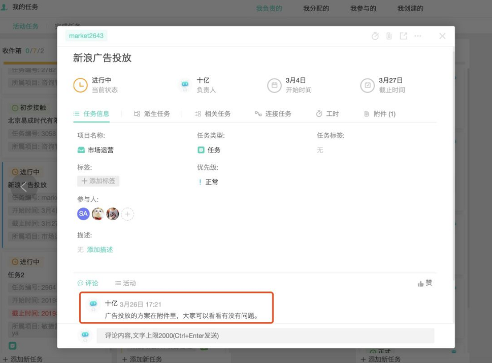
Task: Click the SA participant avatar
Action: [83, 214]
